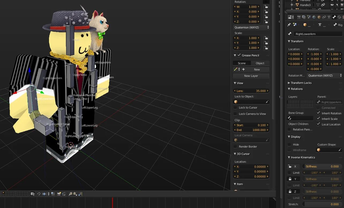344x208 pixels.
Task: Toggle Handle3 selectability cursor icon
Action: pyautogui.click(x=337, y=5)
